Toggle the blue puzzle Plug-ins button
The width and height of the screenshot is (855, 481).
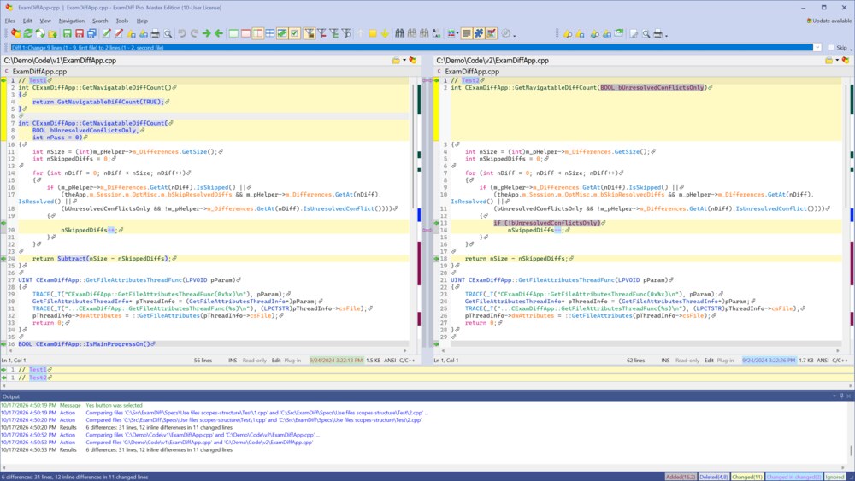point(479,34)
